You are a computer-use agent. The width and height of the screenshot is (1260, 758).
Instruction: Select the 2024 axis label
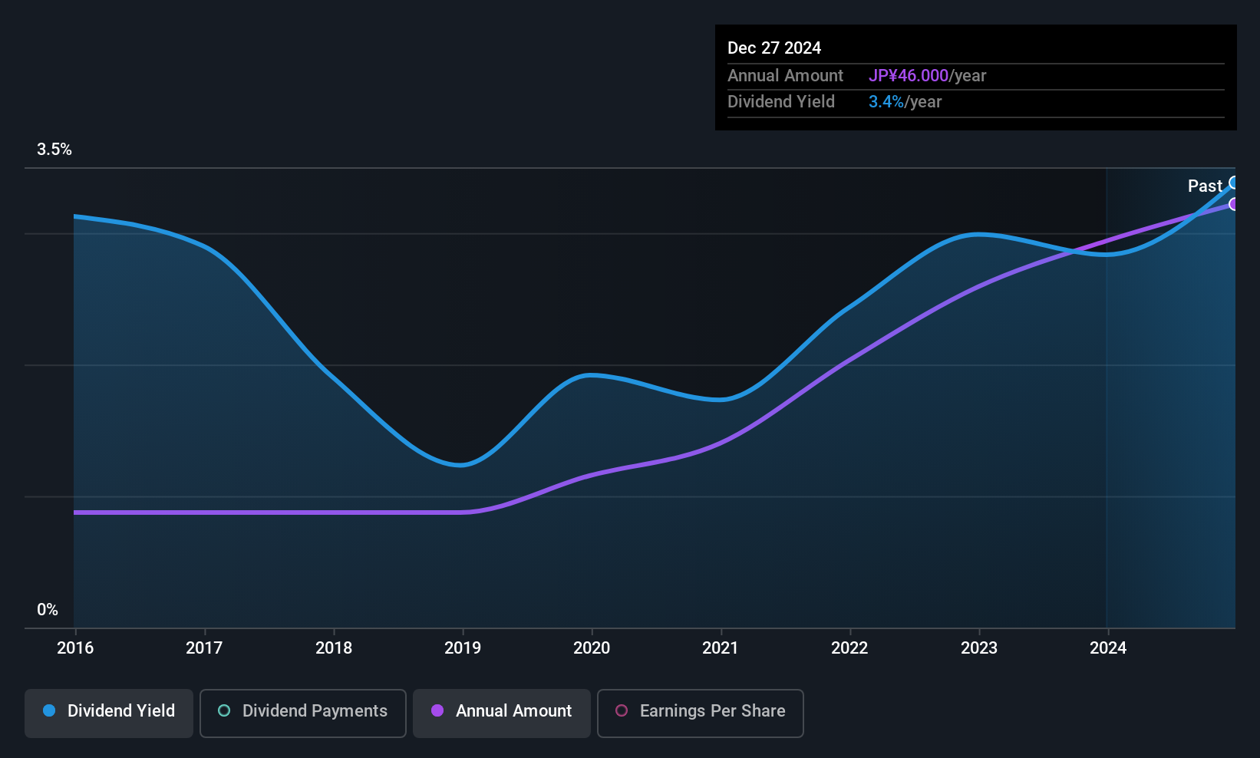pos(1108,648)
